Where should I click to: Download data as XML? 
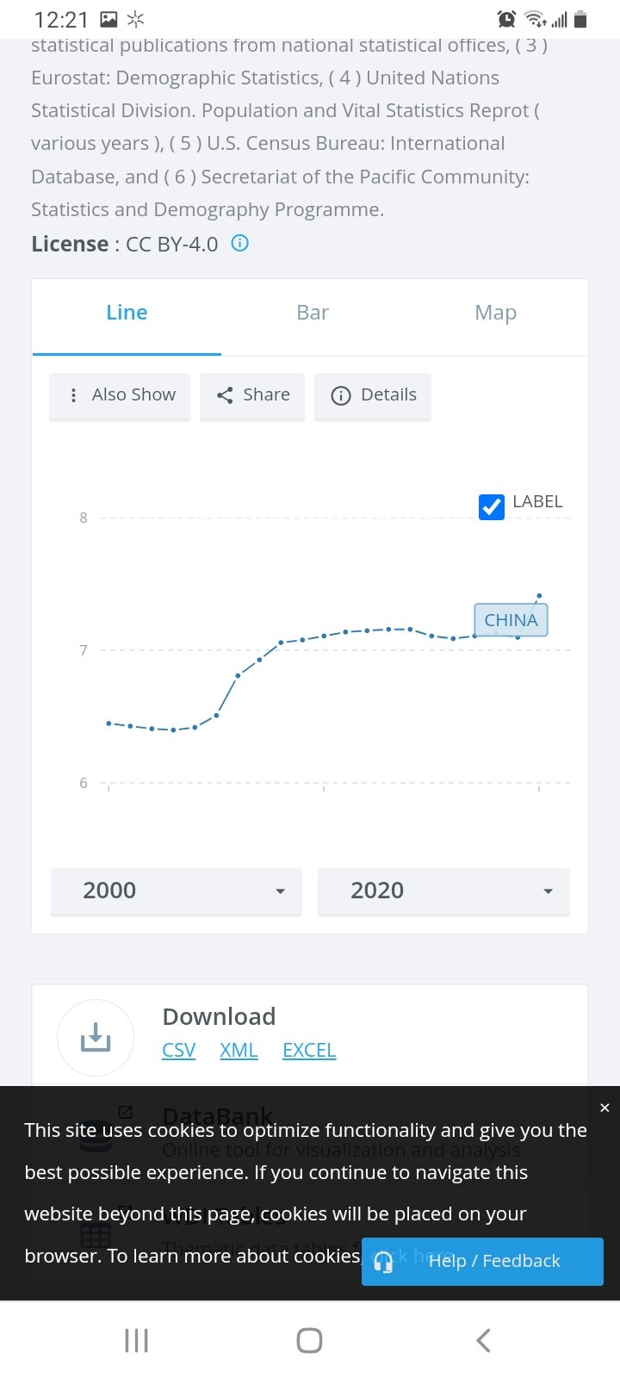coord(239,1051)
